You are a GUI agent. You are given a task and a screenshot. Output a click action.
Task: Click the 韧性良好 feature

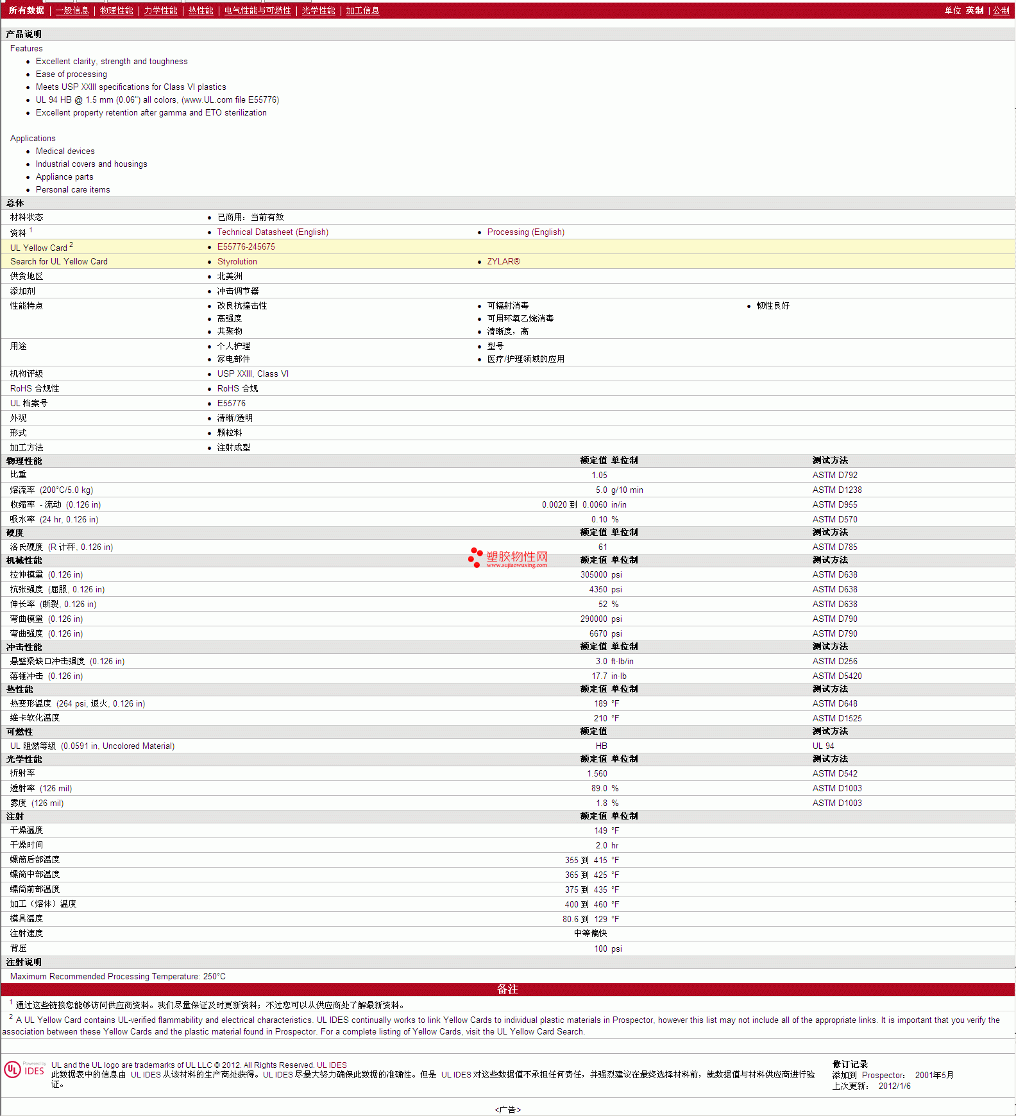point(773,306)
